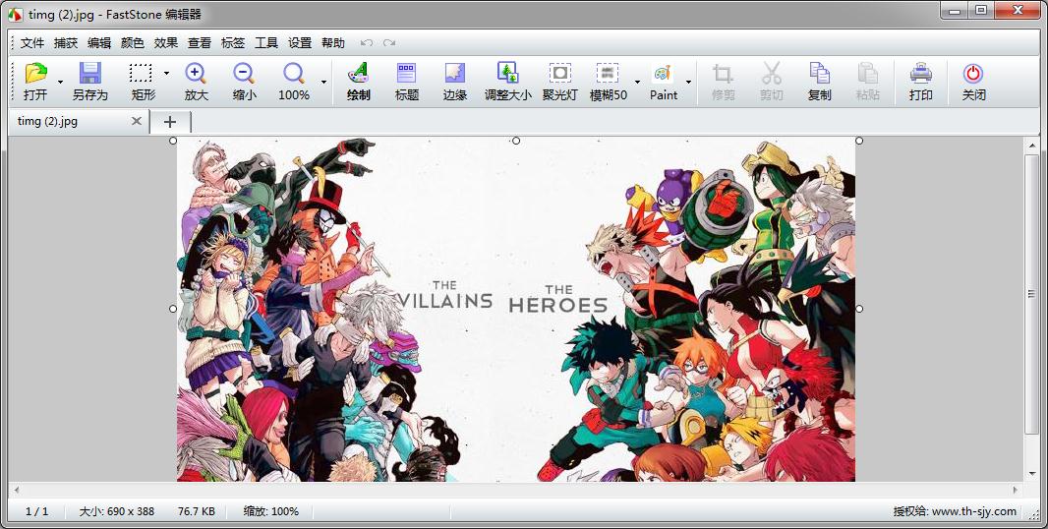Click the 授权给: www.th-sjy.com text
This screenshot has height=529, width=1048.
[x=956, y=511]
